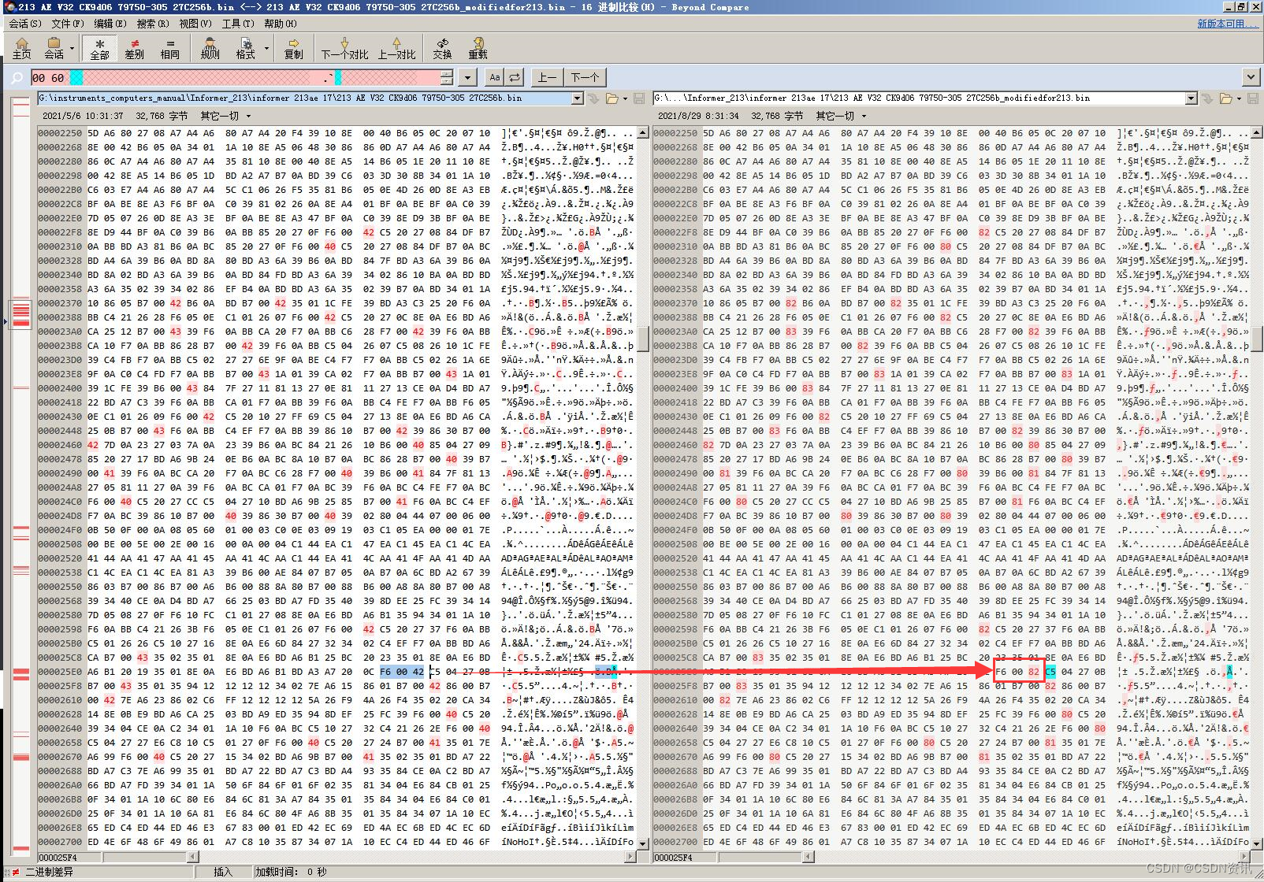
Task: Click the 二进制差异 status bar text
Action: [x=49, y=872]
